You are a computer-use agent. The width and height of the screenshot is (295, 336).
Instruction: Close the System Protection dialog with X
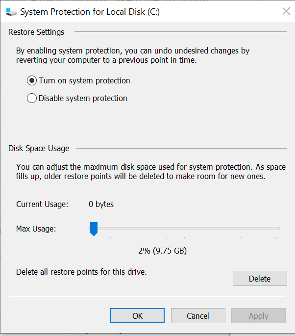coord(286,11)
